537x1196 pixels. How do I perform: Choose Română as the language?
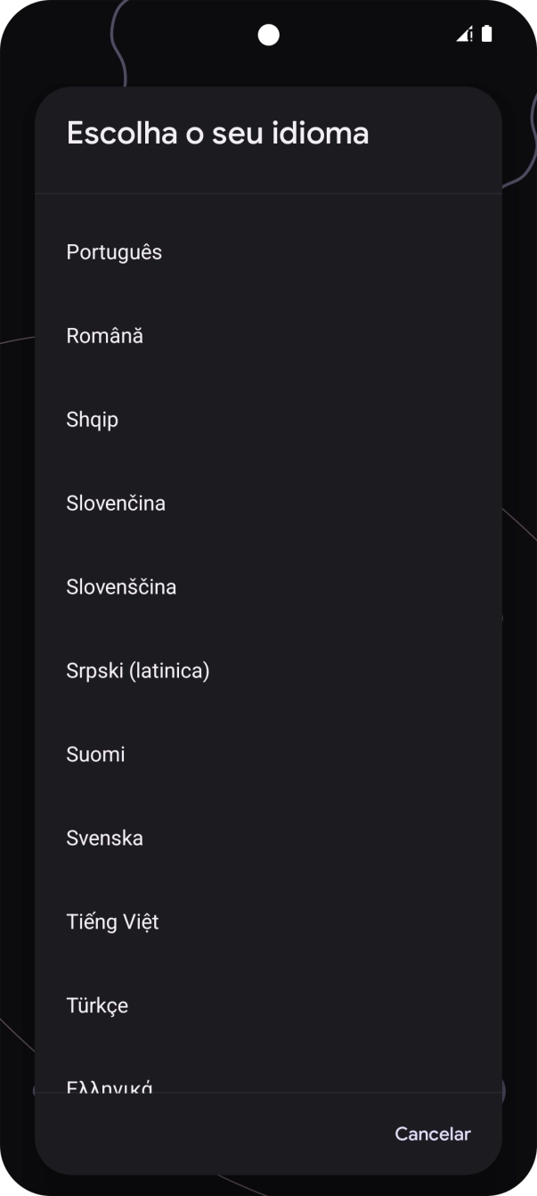coord(104,336)
